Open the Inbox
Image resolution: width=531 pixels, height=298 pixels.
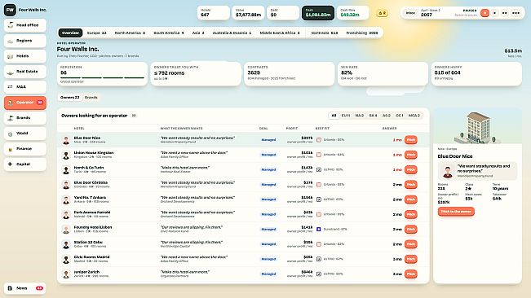click(410, 13)
